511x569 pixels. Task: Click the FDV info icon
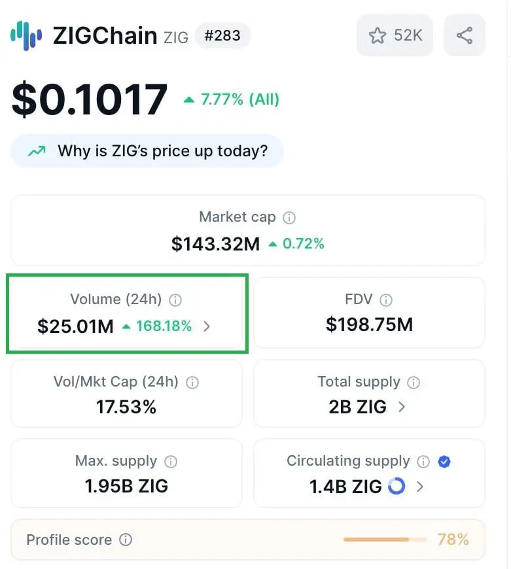[x=386, y=300]
